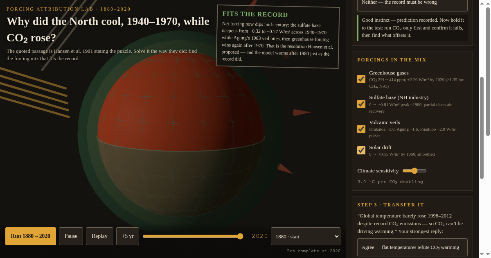The width and height of the screenshot is (491, 258).
Task: Click the '0 → −0.81 W/m² peak ~1980' text
Action: [410, 108]
